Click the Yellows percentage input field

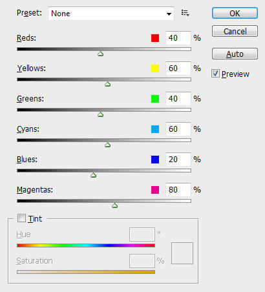click(178, 68)
